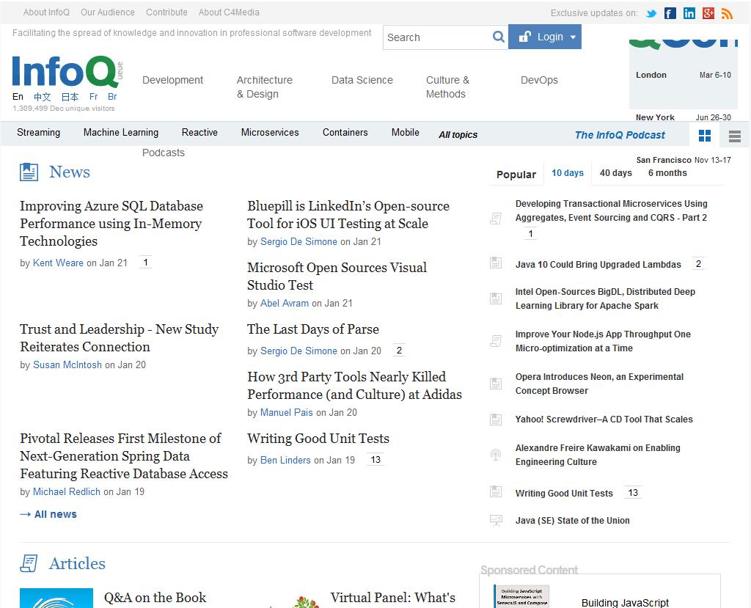The image size is (751, 608).
Task: Select the 10 days popular tab
Action: tap(568, 173)
